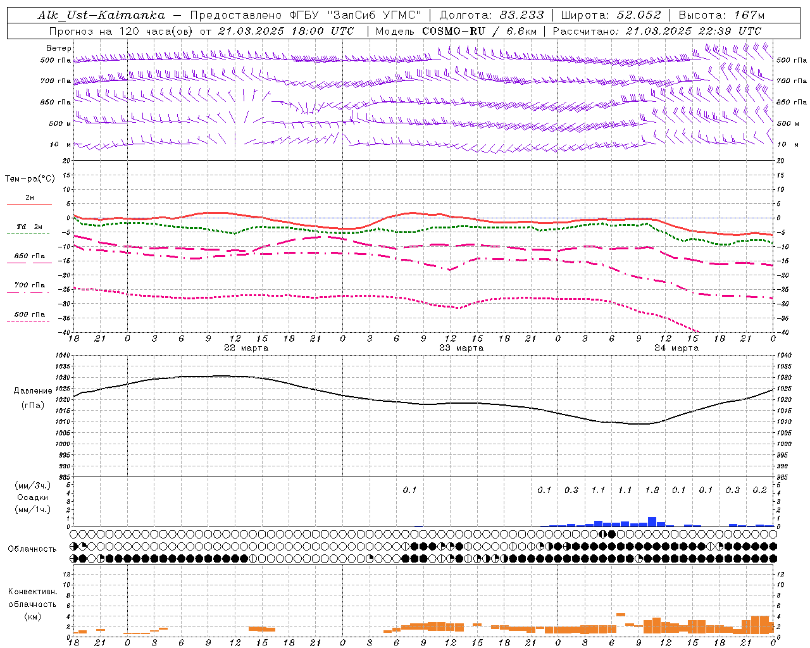Screen dimensions: 810x648
Task: Click the 22 марта date label
Action: point(246,348)
